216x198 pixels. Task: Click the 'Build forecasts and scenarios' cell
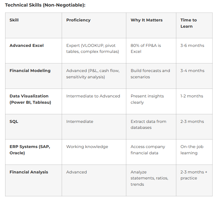point(150,74)
